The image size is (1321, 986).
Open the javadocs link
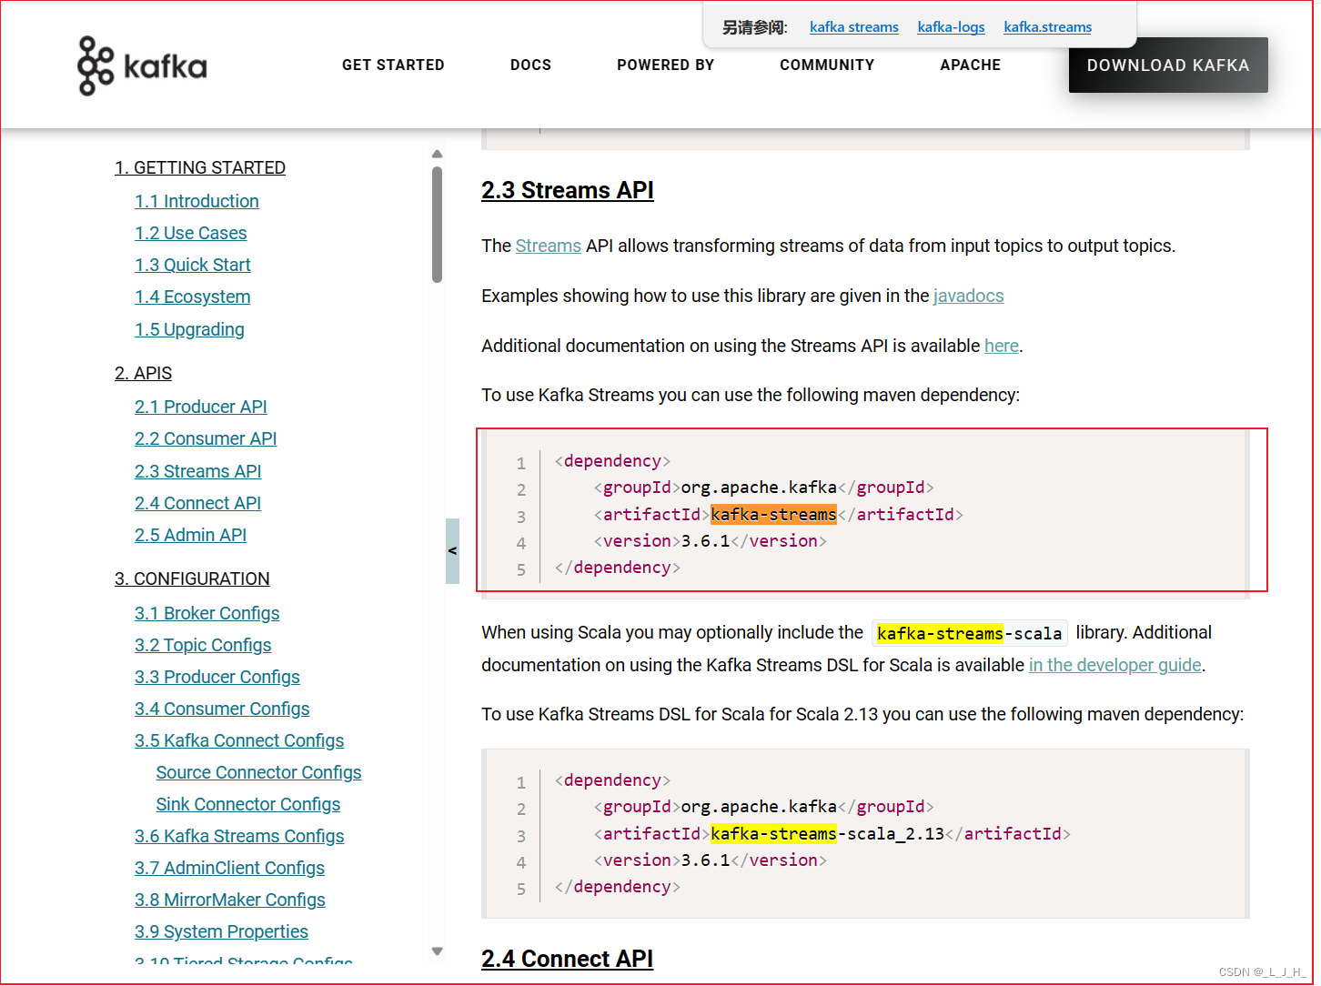point(968,296)
